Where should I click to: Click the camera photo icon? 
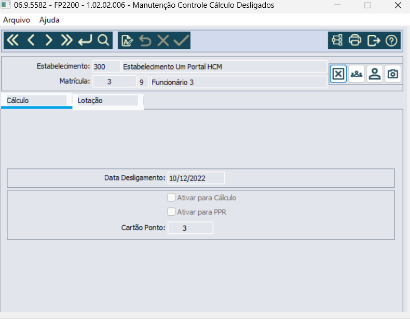click(393, 74)
